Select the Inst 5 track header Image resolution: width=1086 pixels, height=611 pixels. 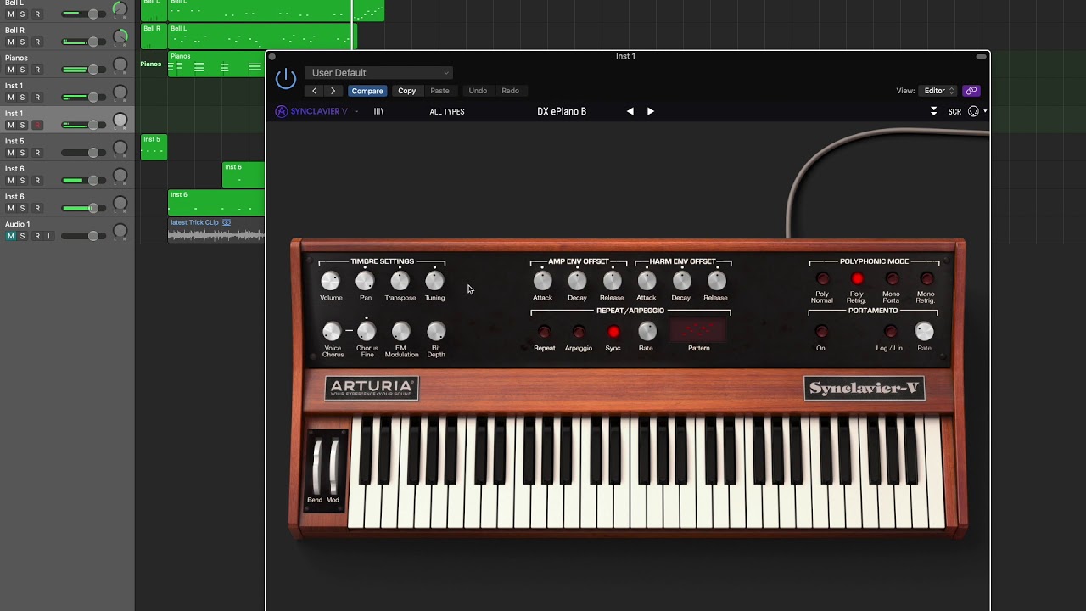pos(68,147)
